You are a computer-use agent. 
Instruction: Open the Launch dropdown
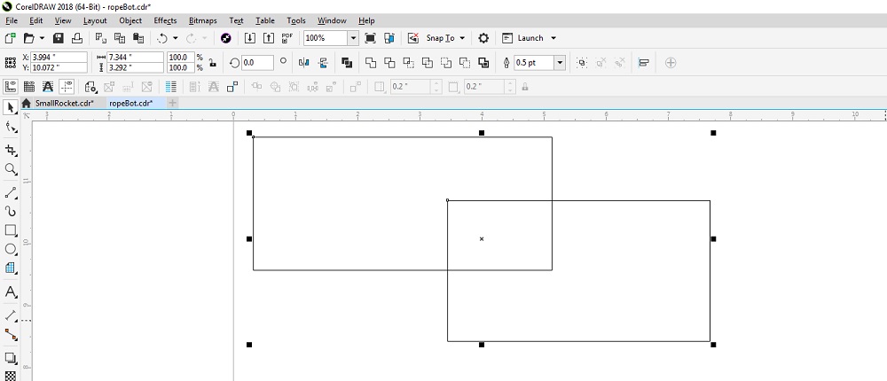click(x=553, y=38)
